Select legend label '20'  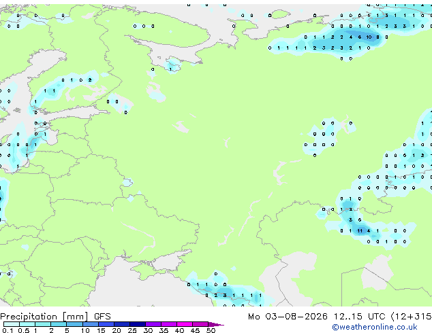pos(117,330)
